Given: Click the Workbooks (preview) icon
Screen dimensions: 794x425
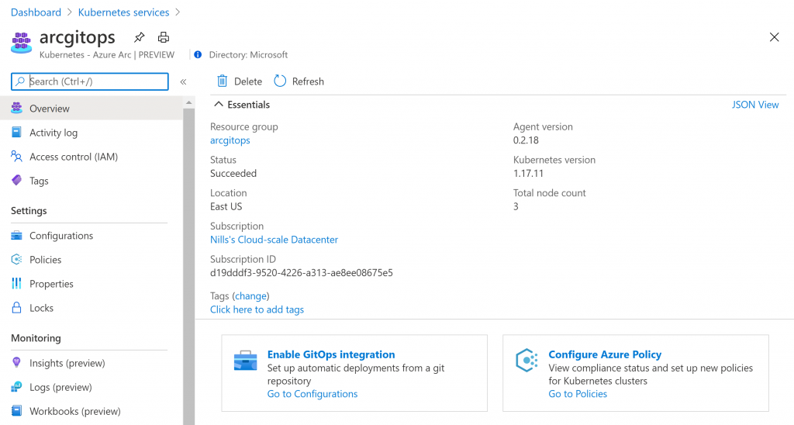Looking at the screenshot, I should tap(17, 411).
